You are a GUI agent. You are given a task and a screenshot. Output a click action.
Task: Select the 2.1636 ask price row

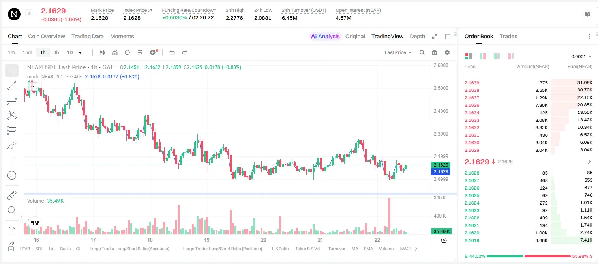528,105
